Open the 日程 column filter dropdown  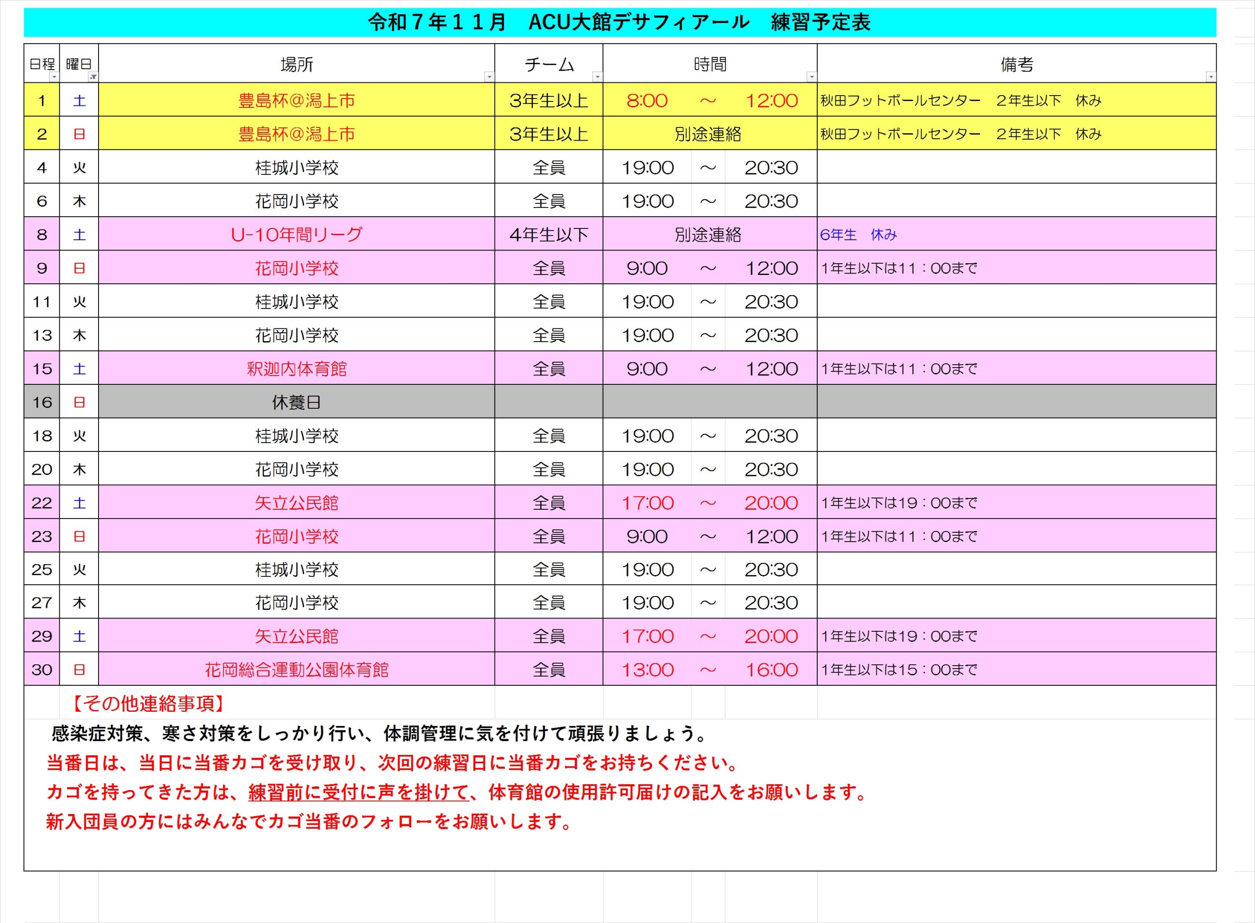tap(54, 77)
